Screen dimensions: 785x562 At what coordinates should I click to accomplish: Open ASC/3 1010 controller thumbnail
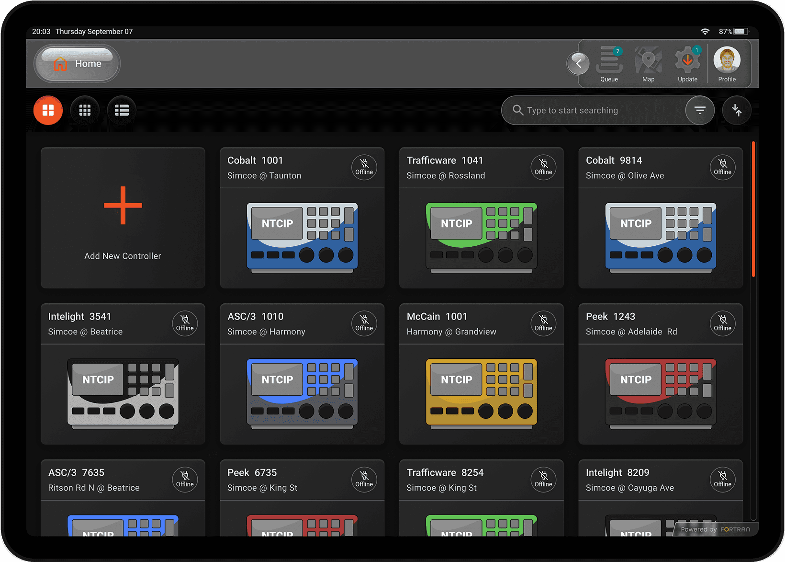[x=302, y=394]
